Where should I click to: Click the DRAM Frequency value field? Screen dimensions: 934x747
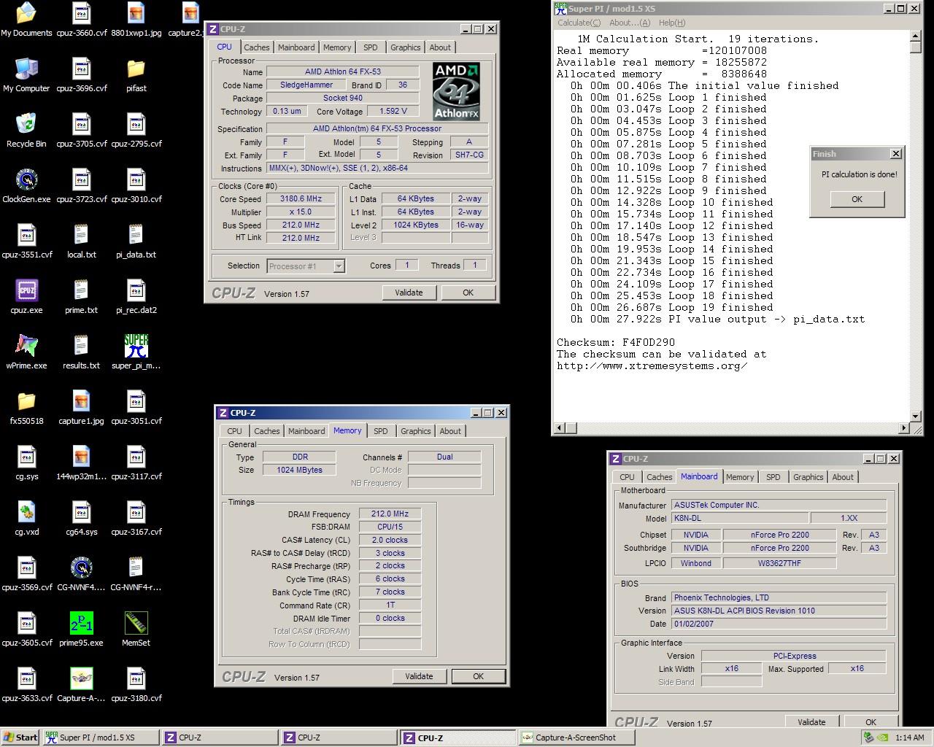click(390, 514)
